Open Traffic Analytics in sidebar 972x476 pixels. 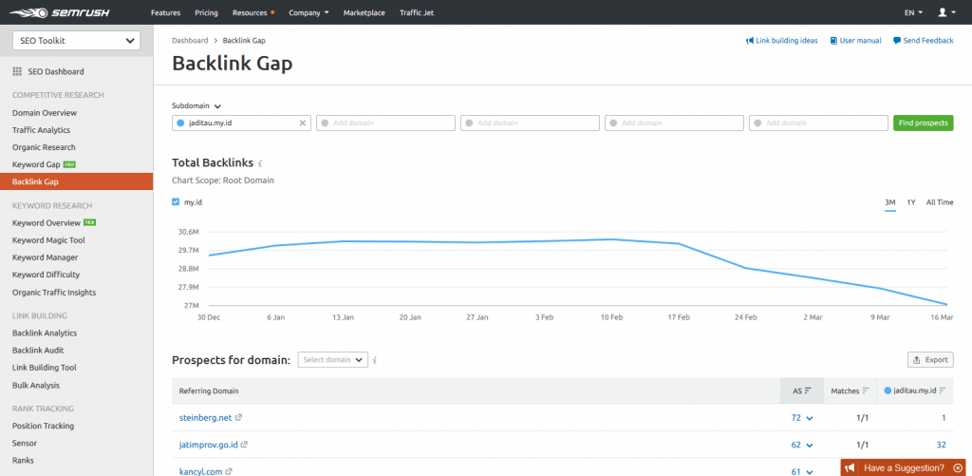point(41,130)
